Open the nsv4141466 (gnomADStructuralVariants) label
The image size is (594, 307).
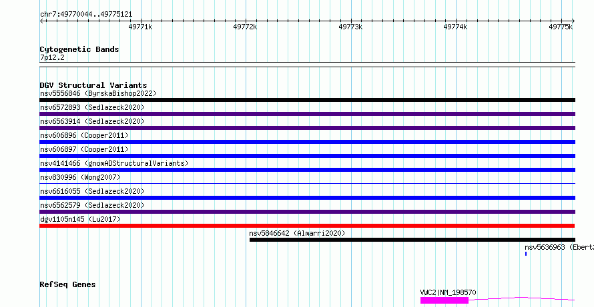click(x=114, y=163)
